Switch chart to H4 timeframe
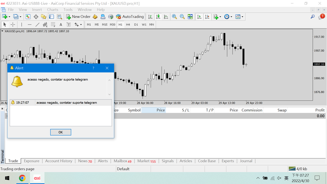The width and height of the screenshot is (327, 184). click(128, 25)
